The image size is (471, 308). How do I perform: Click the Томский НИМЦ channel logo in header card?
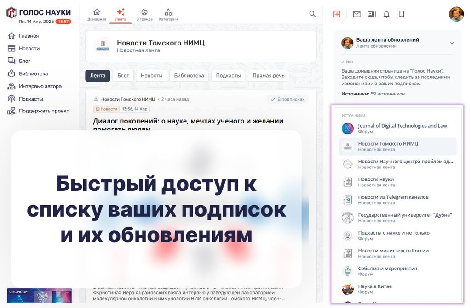click(103, 46)
